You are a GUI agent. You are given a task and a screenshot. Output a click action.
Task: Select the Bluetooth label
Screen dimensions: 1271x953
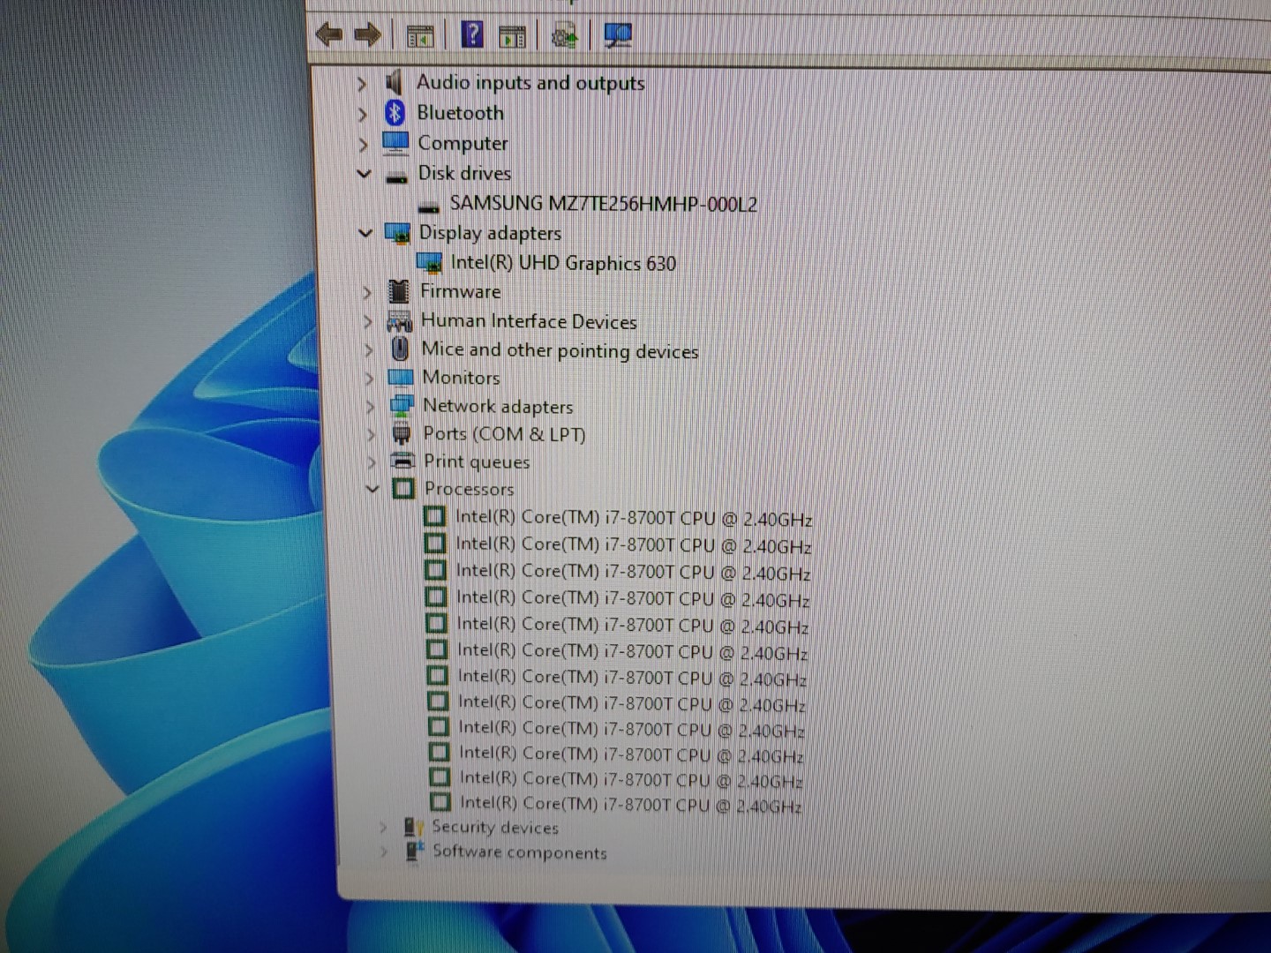pos(460,113)
